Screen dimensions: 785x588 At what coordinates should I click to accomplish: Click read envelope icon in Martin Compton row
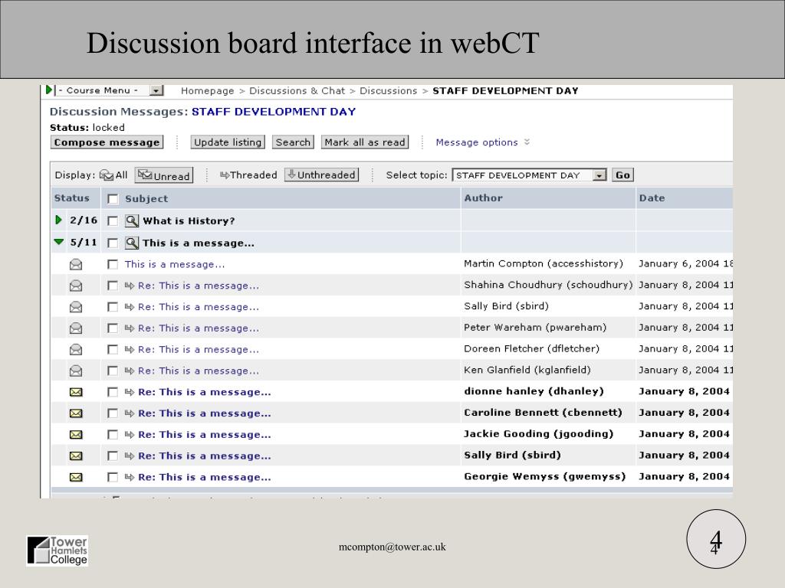[76, 264]
